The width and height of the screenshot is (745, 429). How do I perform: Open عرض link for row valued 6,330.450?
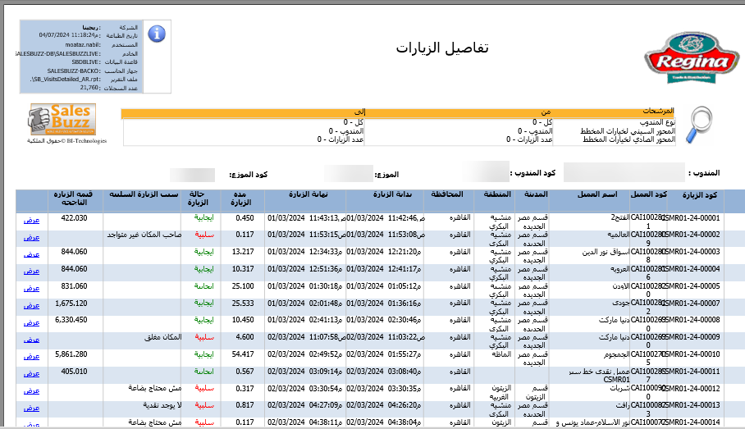click(30, 322)
